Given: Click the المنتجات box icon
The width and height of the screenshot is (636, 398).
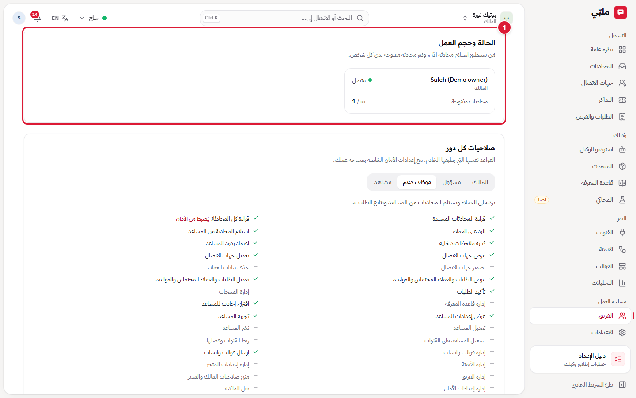Looking at the screenshot, I should pos(622,166).
